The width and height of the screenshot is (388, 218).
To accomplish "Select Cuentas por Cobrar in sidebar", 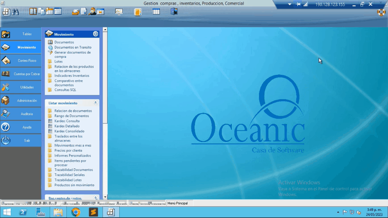I will [x=21, y=74].
